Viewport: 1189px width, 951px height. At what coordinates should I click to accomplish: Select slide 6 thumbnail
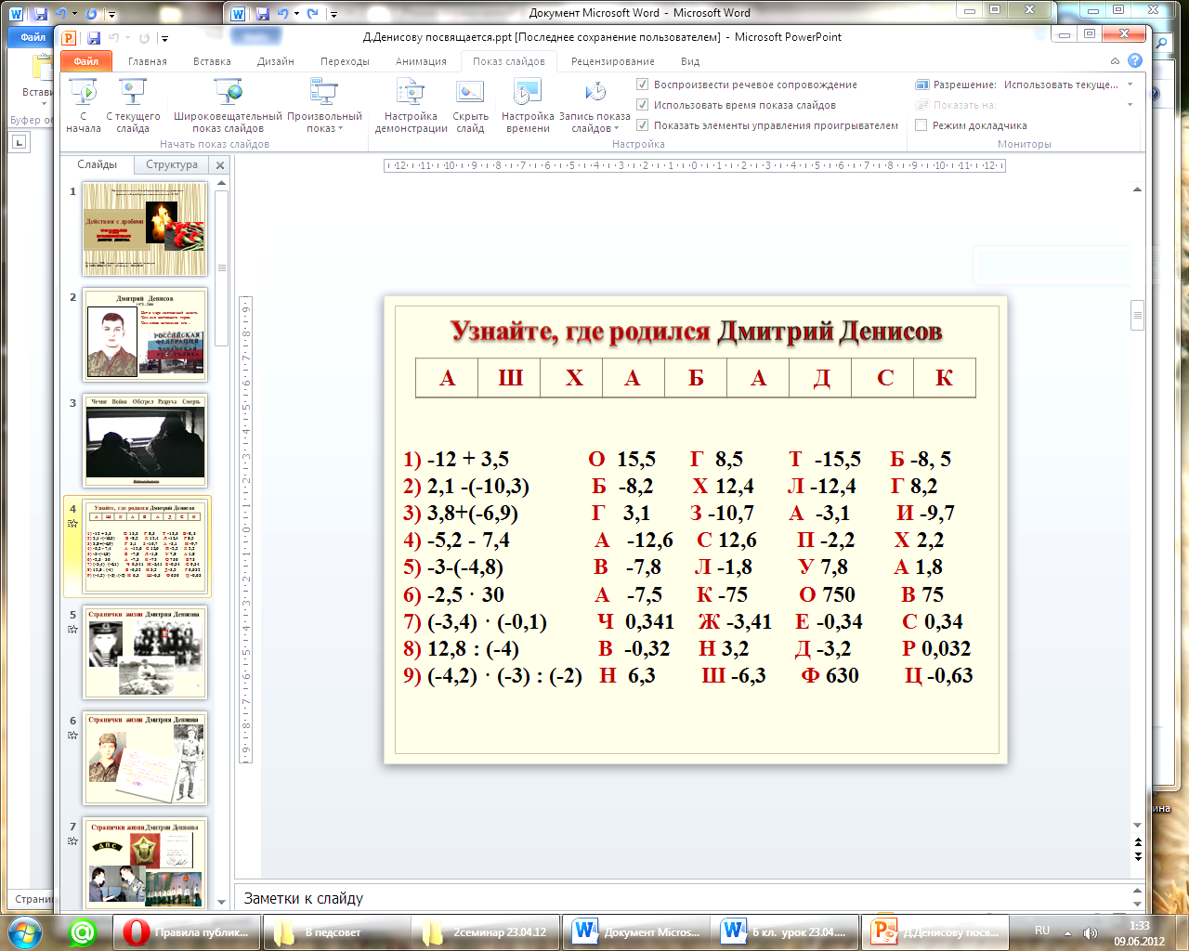pyautogui.click(x=145, y=758)
